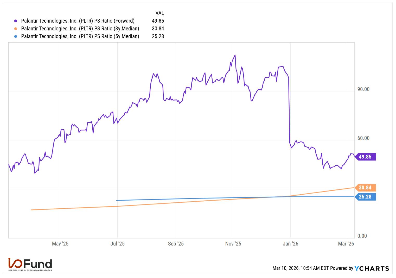Click the Jan '26 x-axis label
The height and width of the screenshot is (278, 396).
(x=290, y=244)
